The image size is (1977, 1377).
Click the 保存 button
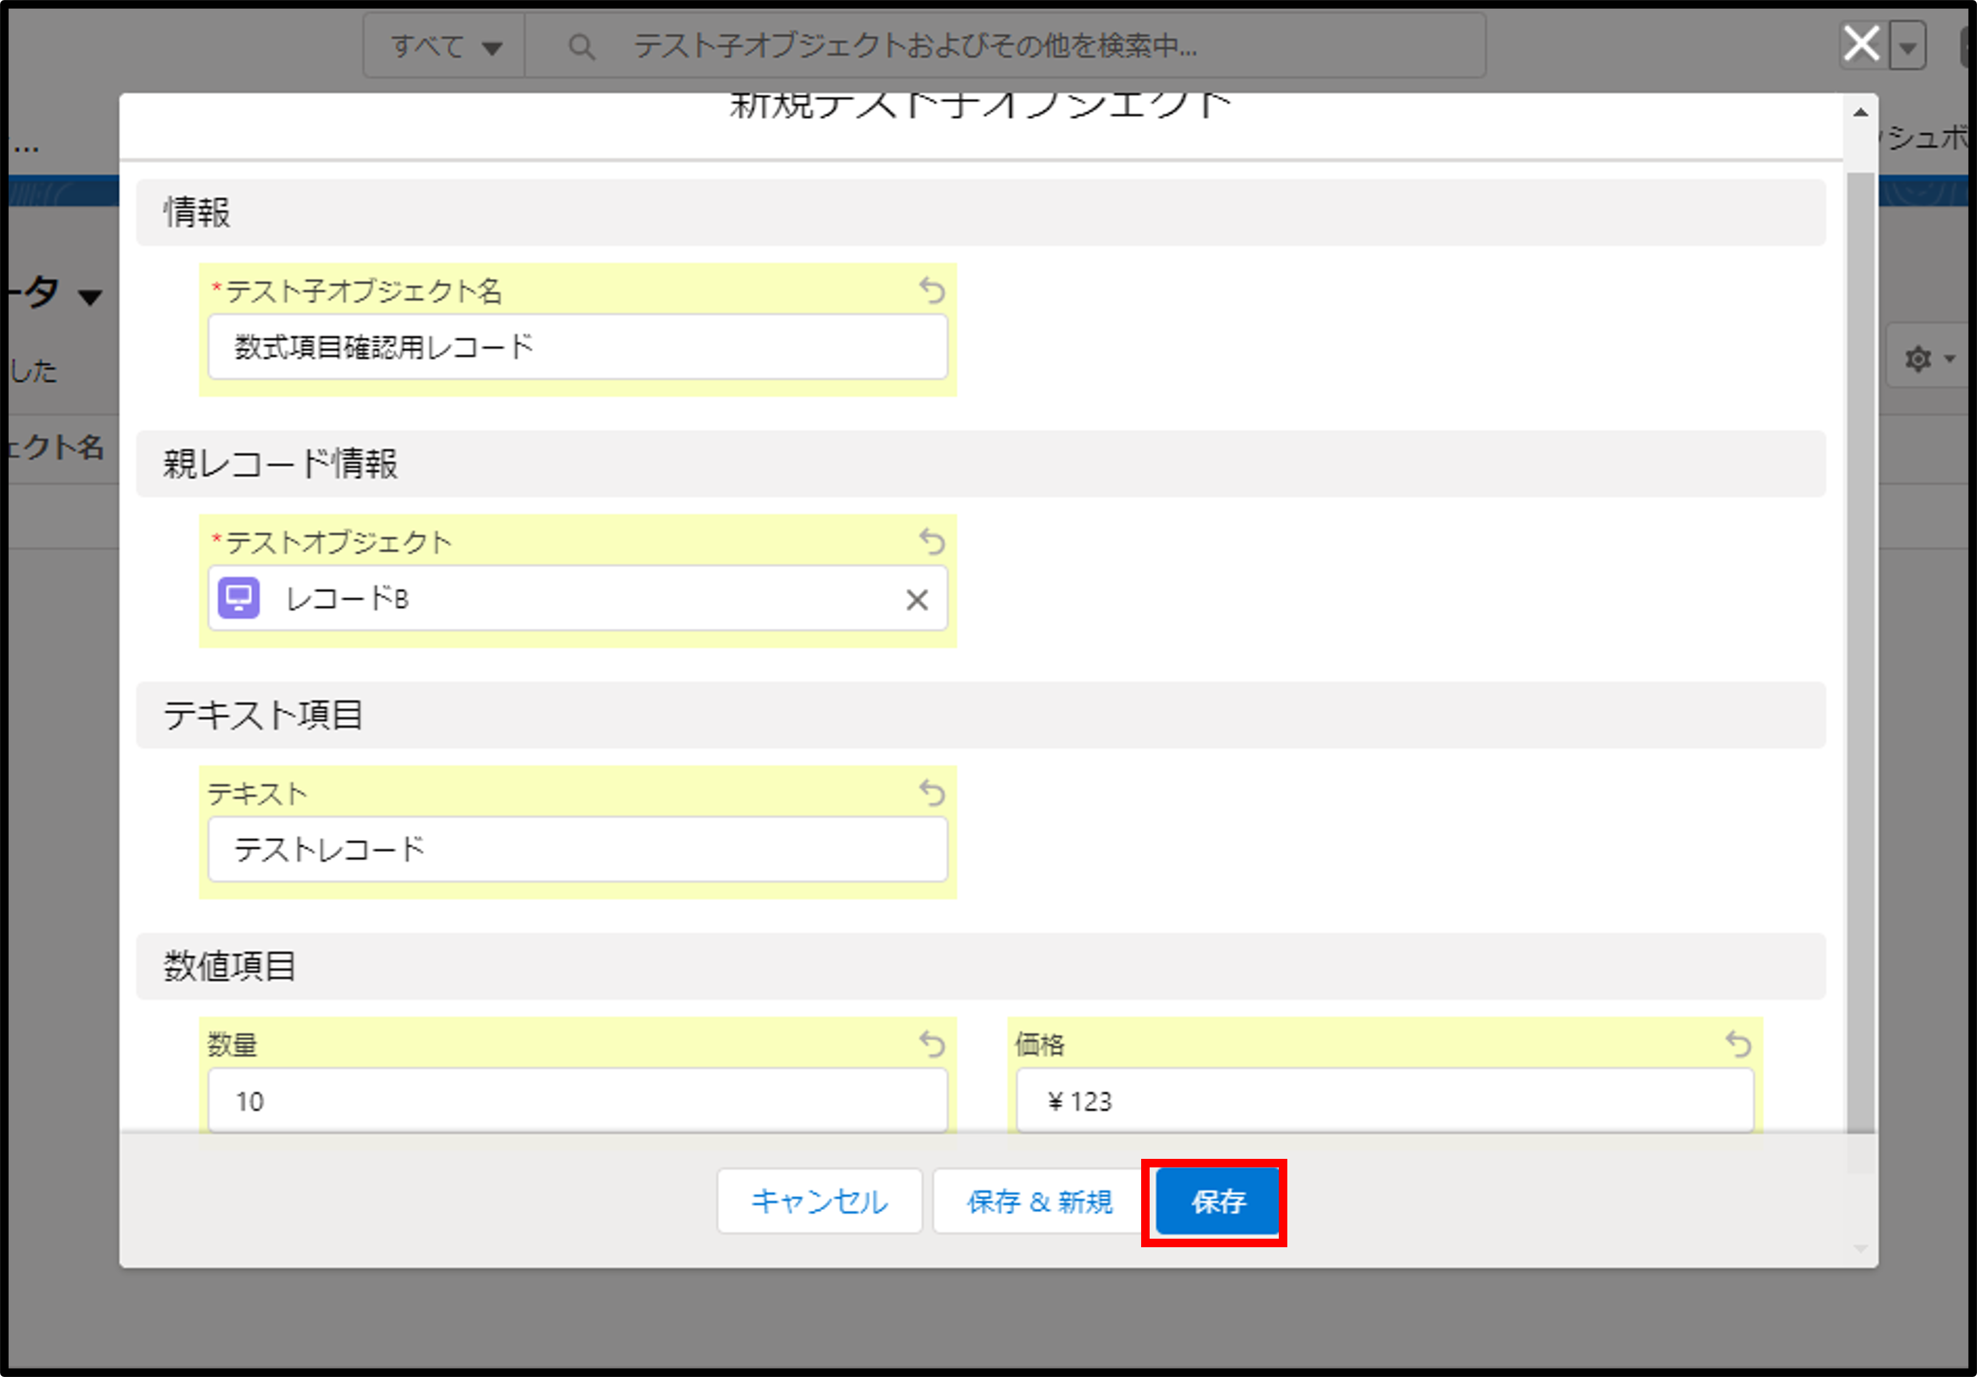(x=1217, y=1202)
